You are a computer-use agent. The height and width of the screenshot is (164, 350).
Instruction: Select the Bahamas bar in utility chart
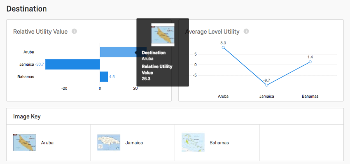(x=104, y=76)
